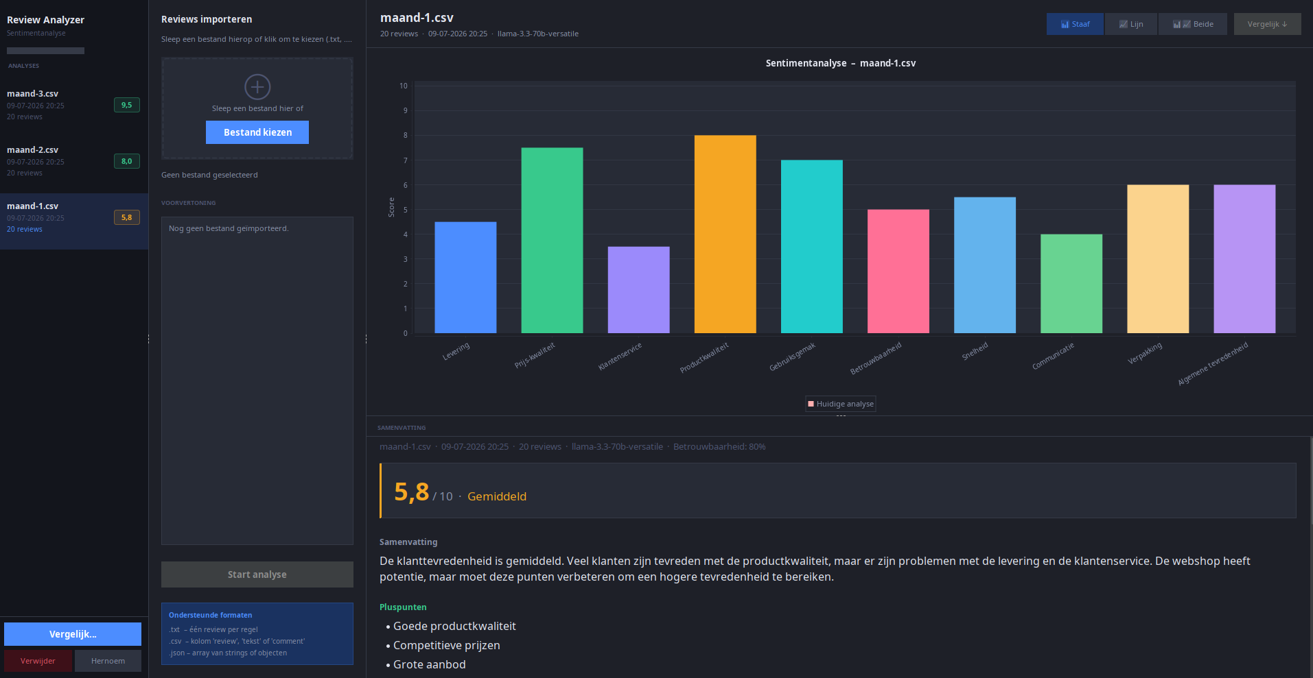Click the Review Analyzer title
Image resolution: width=1313 pixels, height=678 pixels.
coord(45,20)
